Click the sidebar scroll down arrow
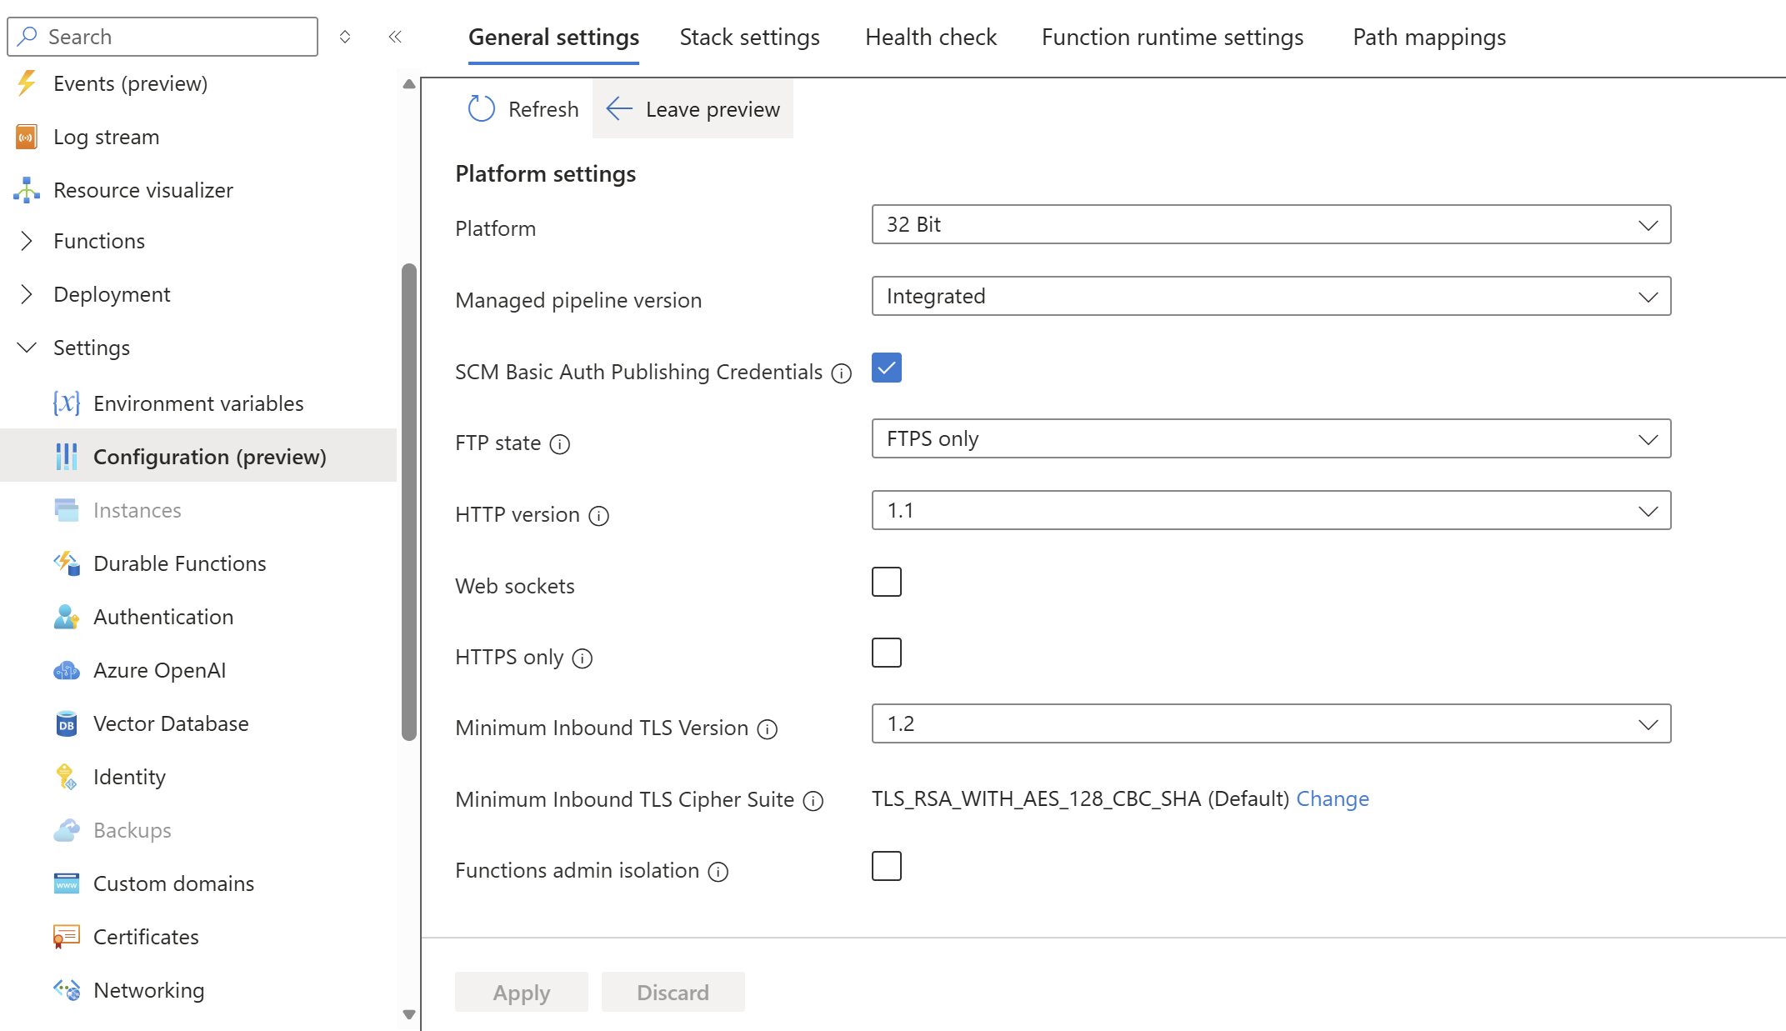1786x1031 pixels. point(408,1014)
